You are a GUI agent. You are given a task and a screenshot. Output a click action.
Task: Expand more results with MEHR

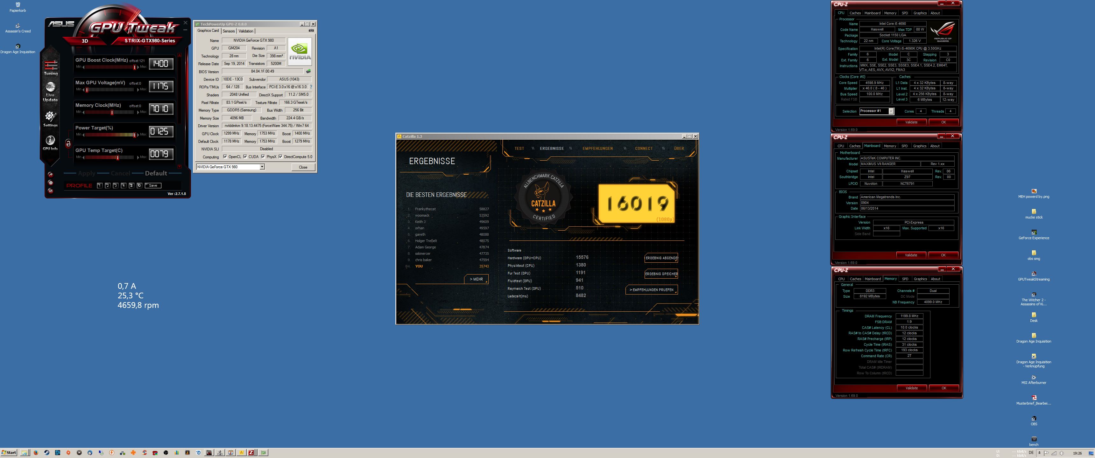point(476,279)
